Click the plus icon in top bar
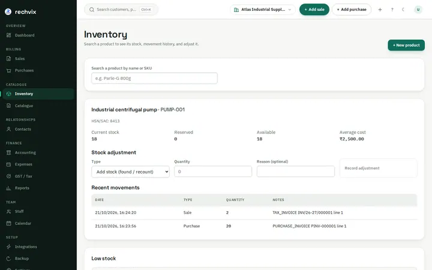The image size is (432, 270). point(380,10)
